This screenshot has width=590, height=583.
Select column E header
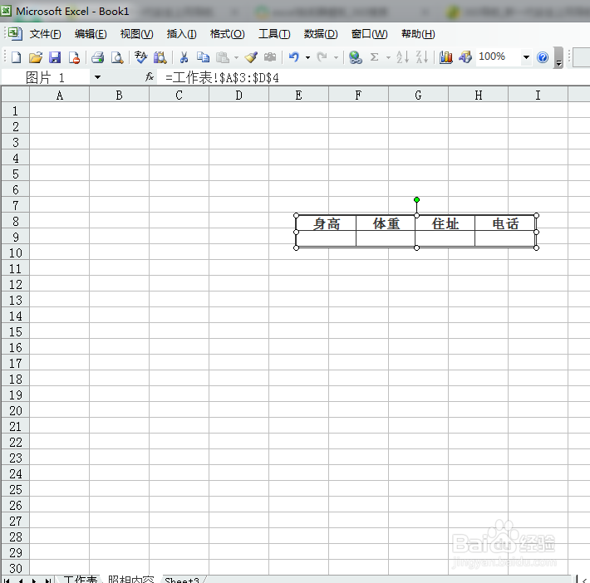coord(298,96)
